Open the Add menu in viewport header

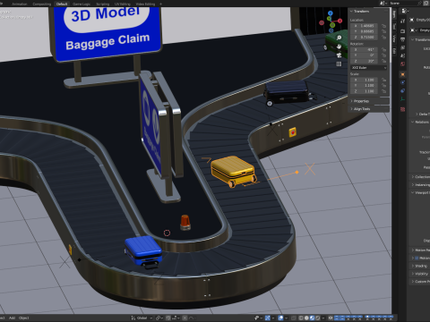(x=12, y=318)
